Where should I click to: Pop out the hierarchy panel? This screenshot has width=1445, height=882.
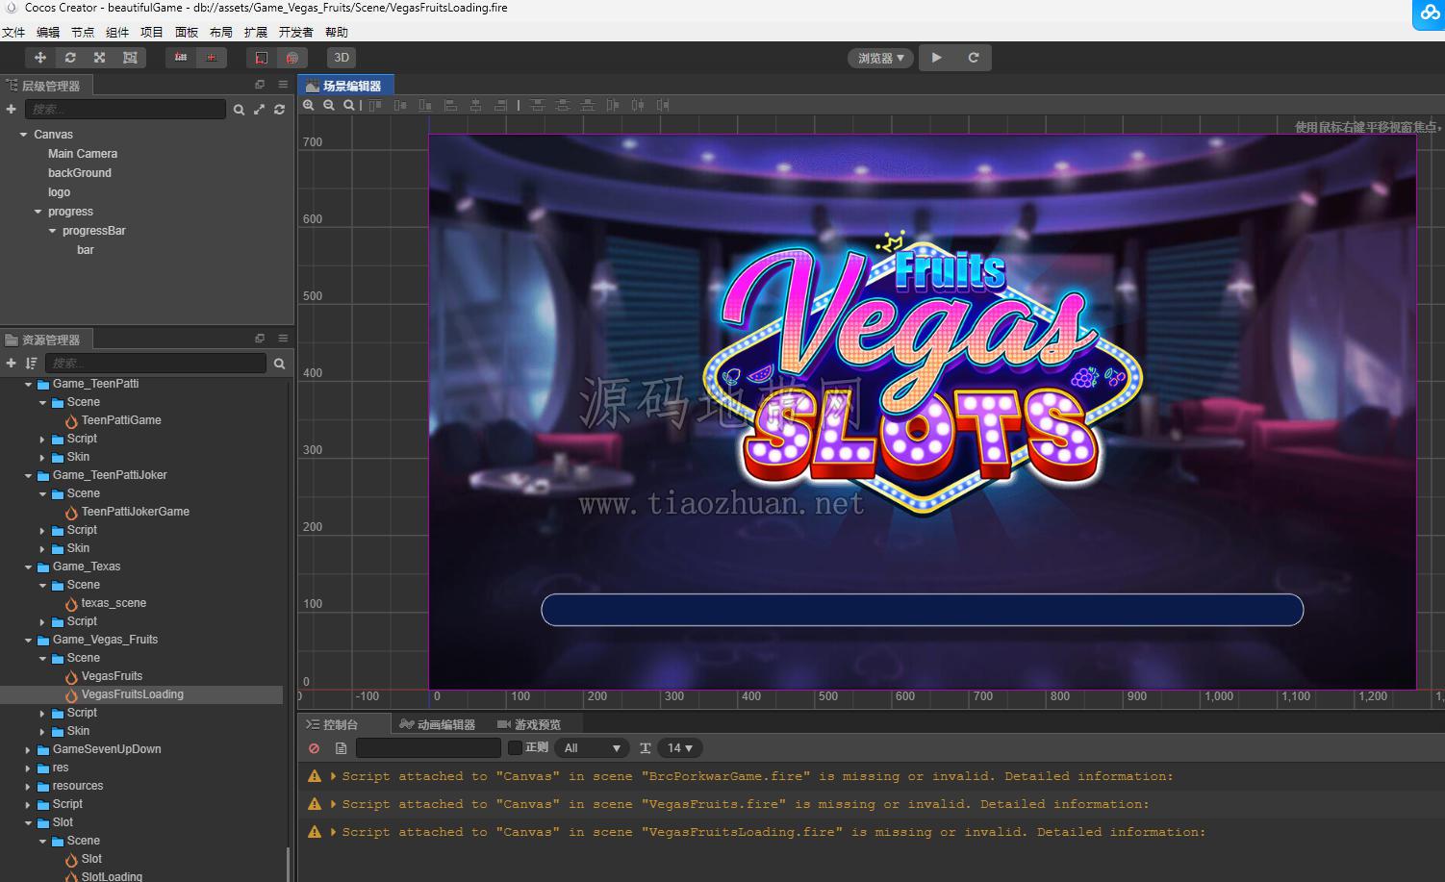point(259,85)
